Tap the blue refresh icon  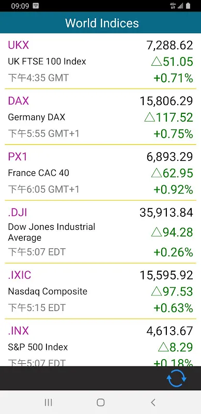pyautogui.click(x=177, y=378)
